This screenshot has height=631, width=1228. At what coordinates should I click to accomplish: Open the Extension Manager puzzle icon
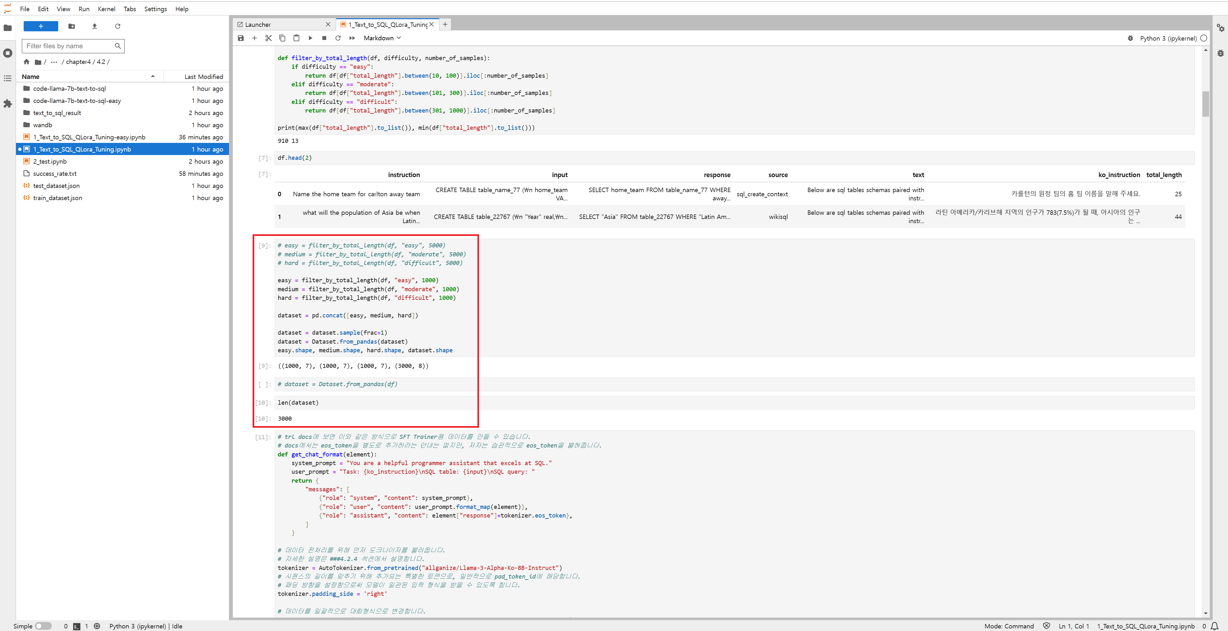click(x=8, y=104)
